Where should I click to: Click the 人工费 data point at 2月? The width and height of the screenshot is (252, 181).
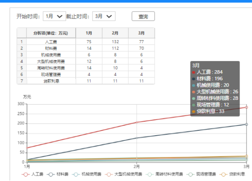pyautogui.click(x=137, y=122)
